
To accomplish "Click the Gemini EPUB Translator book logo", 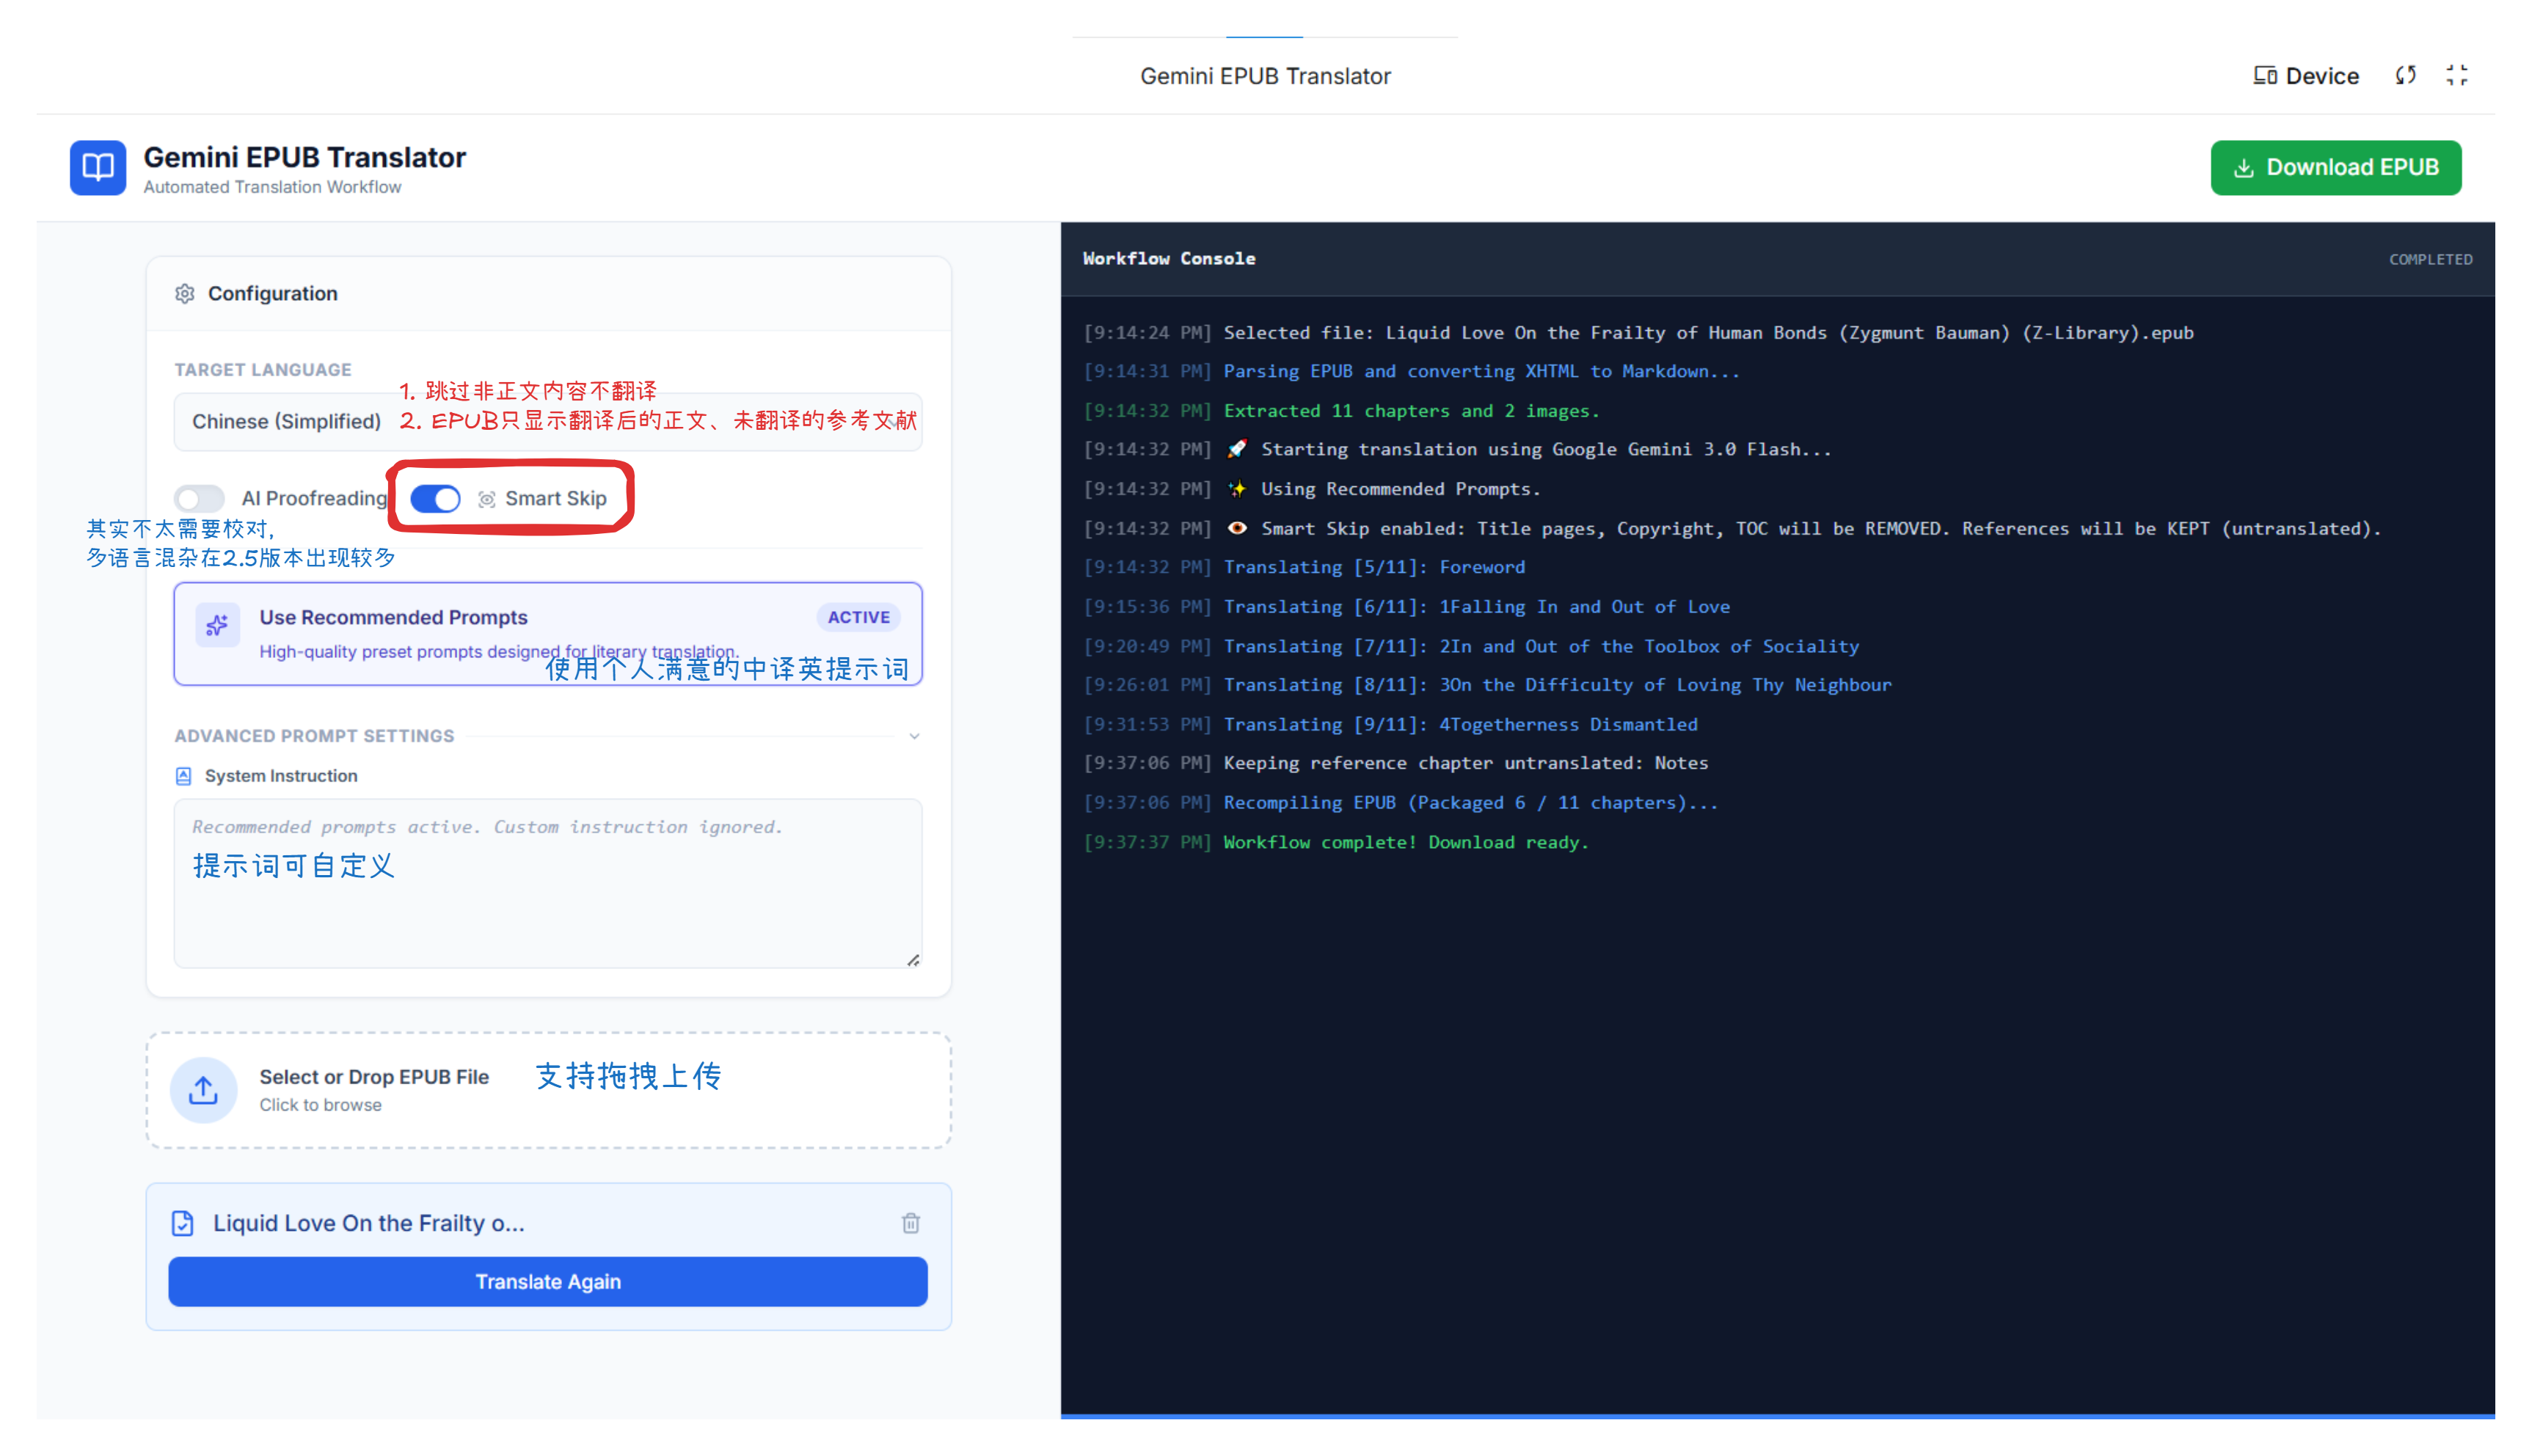I will [97, 167].
